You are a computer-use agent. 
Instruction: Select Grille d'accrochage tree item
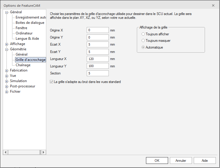(x=30, y=60)
